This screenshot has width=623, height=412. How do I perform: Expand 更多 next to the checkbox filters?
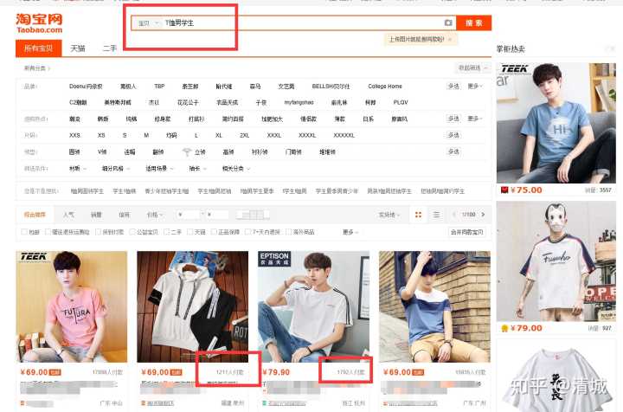coord(350,232)
